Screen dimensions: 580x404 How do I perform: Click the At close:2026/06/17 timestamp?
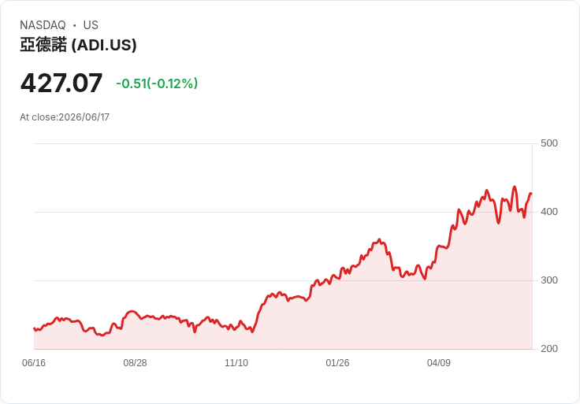tap(65, 117)
